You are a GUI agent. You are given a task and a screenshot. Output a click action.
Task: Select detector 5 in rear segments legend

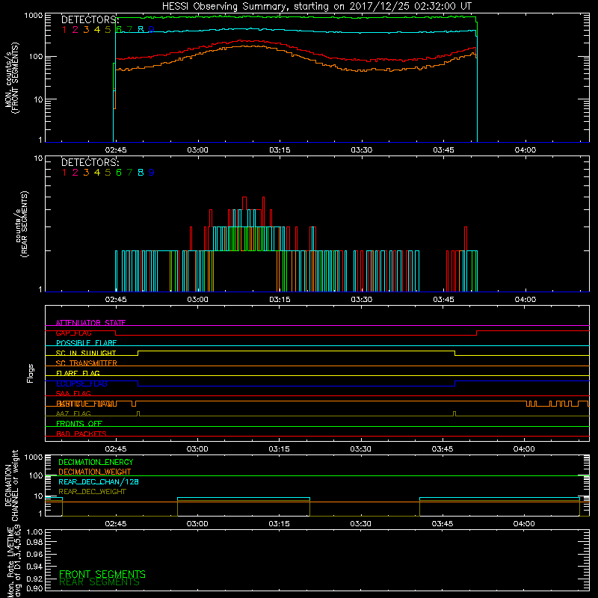tap(108, 173)
